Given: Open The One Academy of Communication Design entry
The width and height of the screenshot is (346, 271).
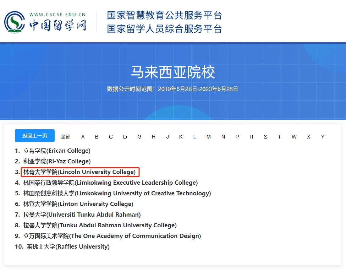Looking at the screenshot, I should [x=112, y=236].
